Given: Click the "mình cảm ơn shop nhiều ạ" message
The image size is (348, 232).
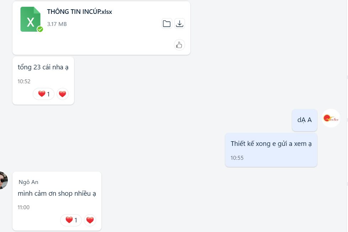Looking at the screenshot, I should (57, 194).
